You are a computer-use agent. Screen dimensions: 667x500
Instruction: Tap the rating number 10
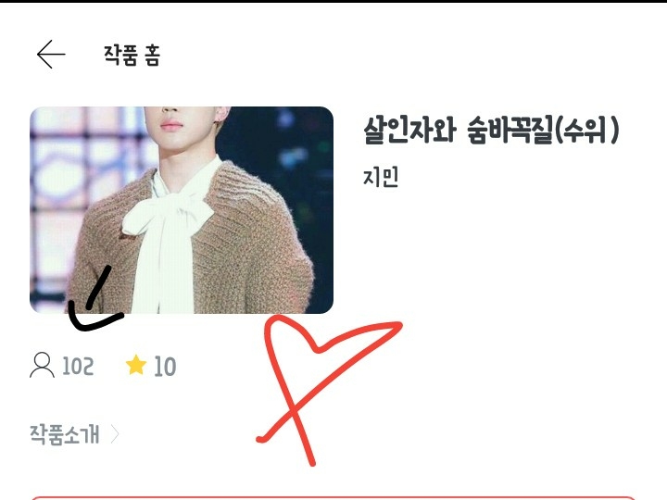(165, 367)
